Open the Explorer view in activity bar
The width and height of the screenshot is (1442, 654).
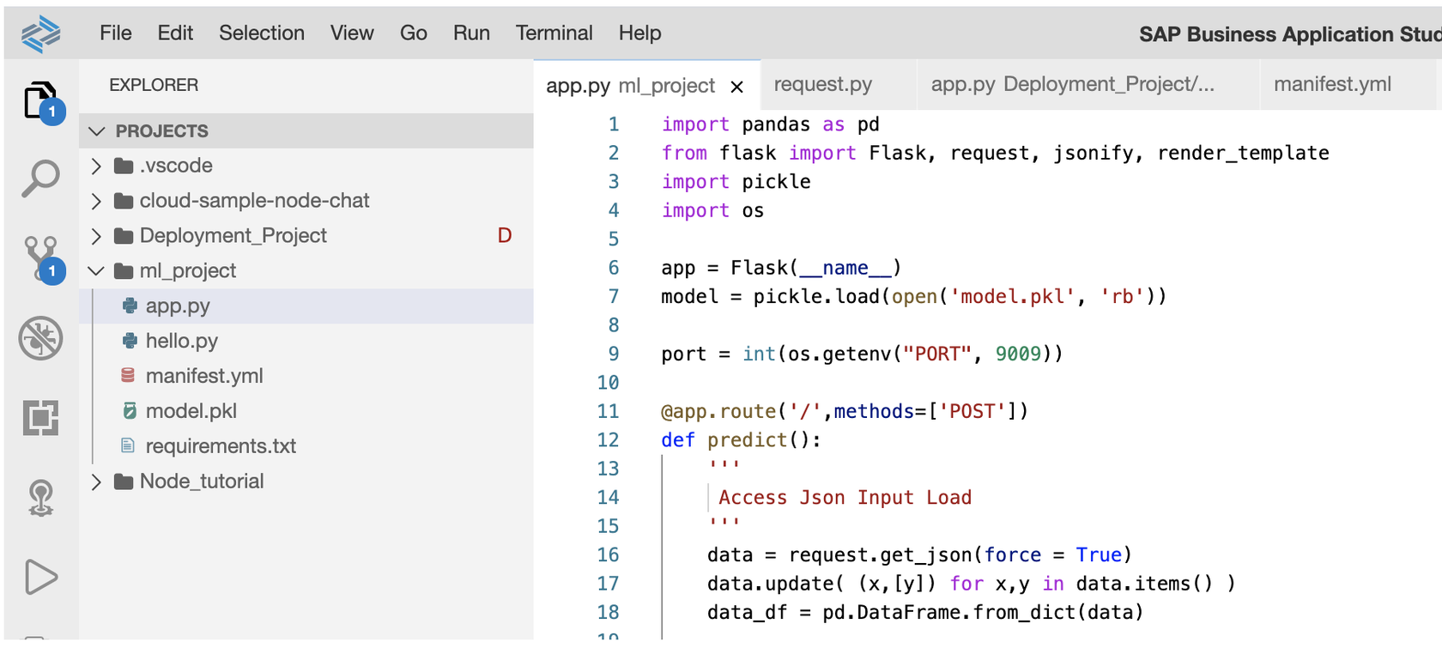[x=40, y=101]
